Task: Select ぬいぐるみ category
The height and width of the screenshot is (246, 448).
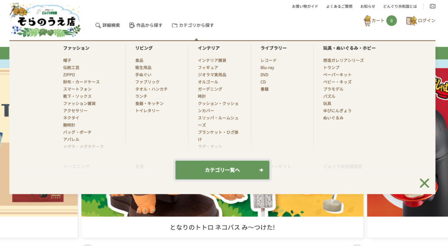Action: [333, 118]
